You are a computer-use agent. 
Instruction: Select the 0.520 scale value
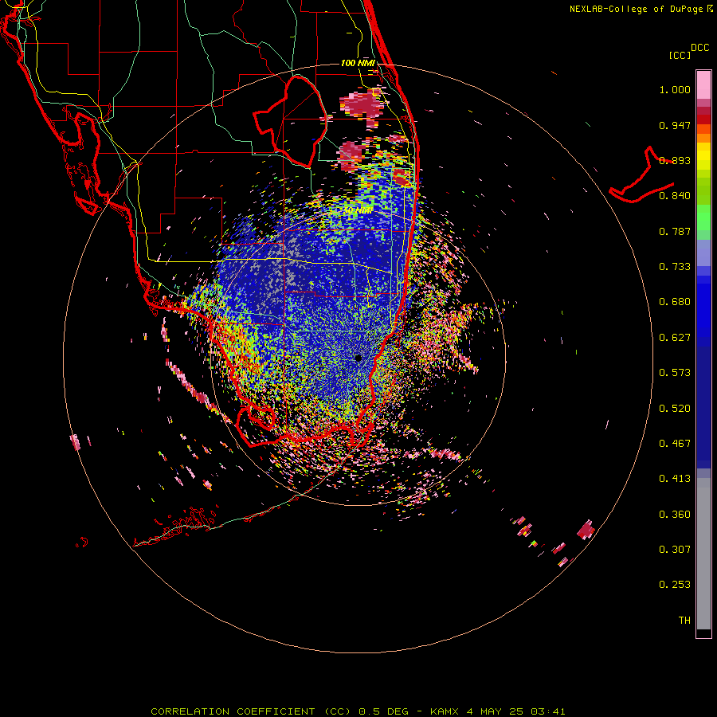click(x=675, y=408)
